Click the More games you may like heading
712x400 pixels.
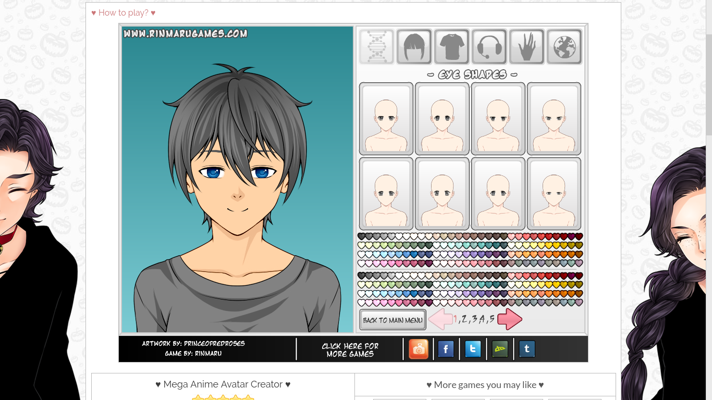pos(485,385)
